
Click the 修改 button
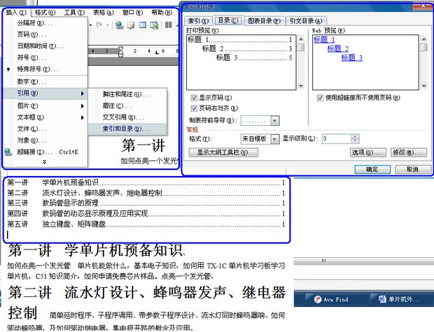407,152
